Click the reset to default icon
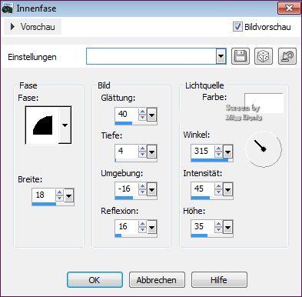 (x=287, y=56)
